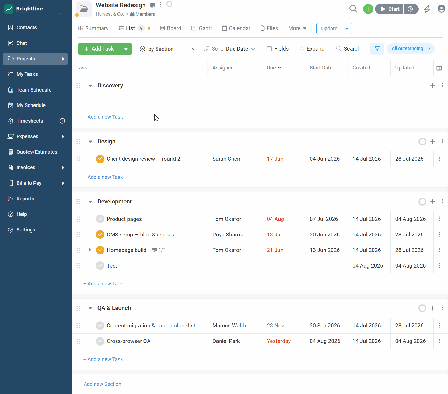Image resolution: width=448 pixels, height=394 pixels.
Task: Click Add new Section link
Action: pyautogui.click(x=100, y=384)
